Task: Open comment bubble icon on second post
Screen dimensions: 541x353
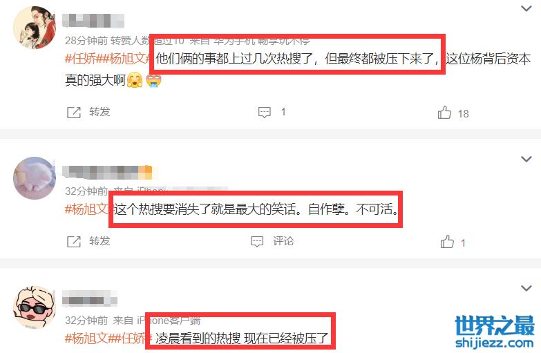Action: [257, 242]
